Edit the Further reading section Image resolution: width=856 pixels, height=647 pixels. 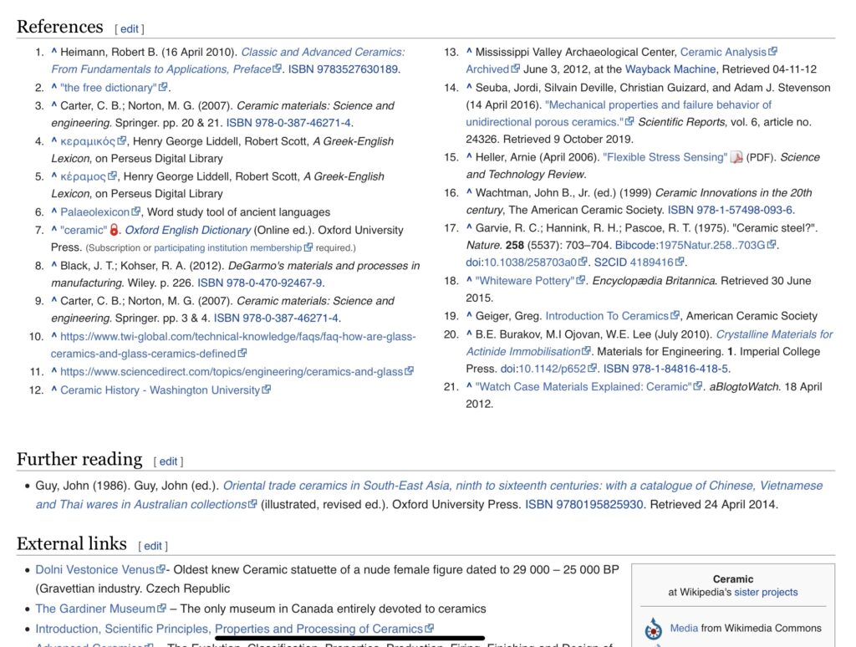(x=168, y=461)
